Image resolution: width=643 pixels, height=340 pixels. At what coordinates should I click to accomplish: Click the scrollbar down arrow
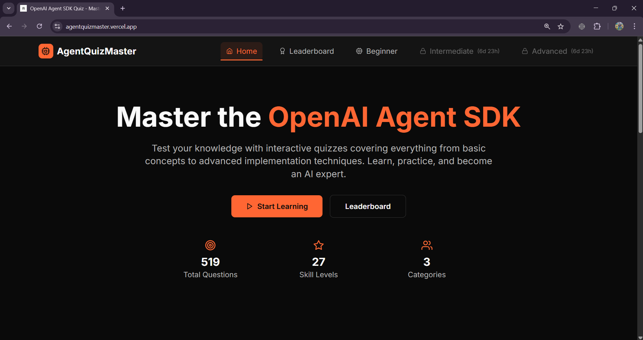pyautogui.click(x=640, y=337)
